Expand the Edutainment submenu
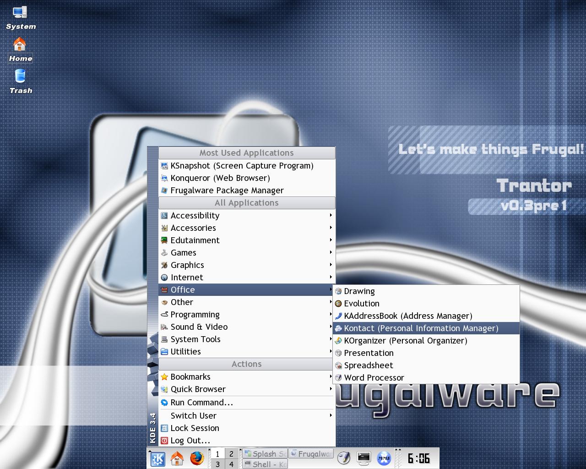The height and width of the screenshot is (469, 586). tap(247, 240)
